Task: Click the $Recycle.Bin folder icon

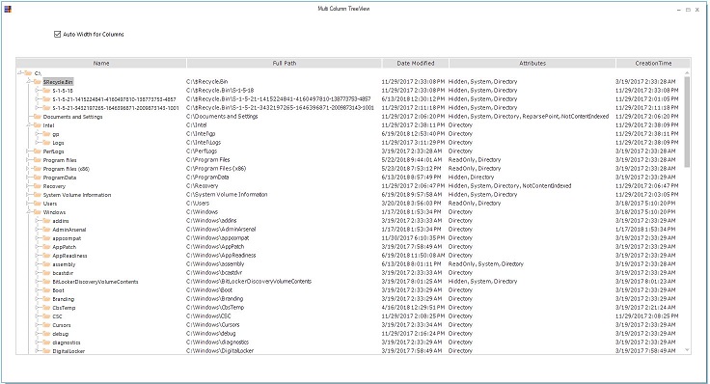Action: pos(38,81)
